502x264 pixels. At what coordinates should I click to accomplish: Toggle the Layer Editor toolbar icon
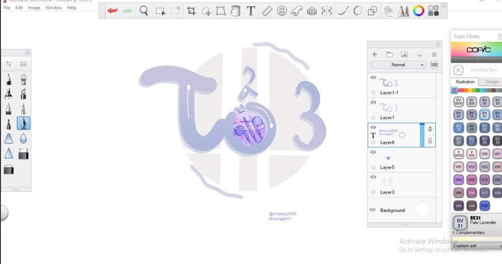pos(388,11)
